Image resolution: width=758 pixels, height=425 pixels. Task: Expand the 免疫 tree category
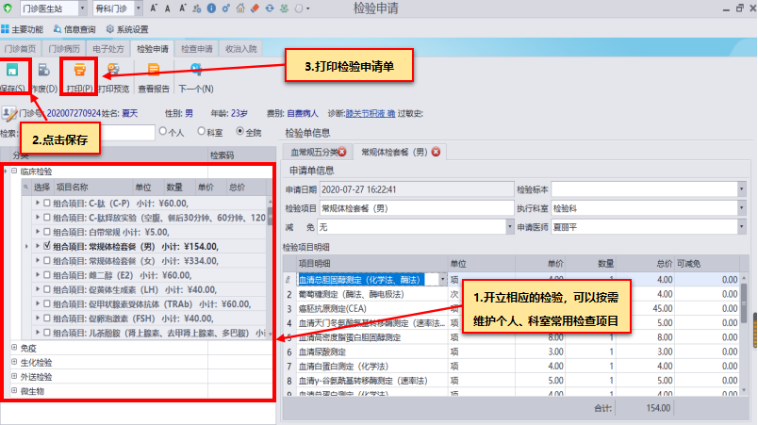[14, 347]
